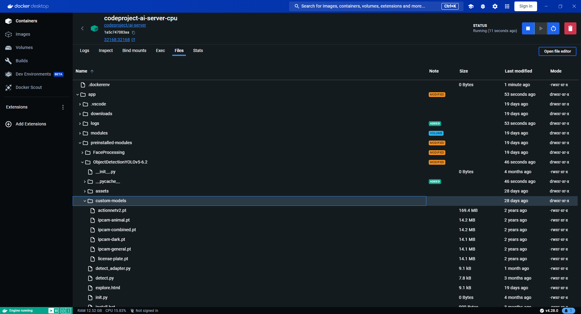Select the license-plate.pt file
Viewport: 581px width, 314px height.
tap(113, 259)
